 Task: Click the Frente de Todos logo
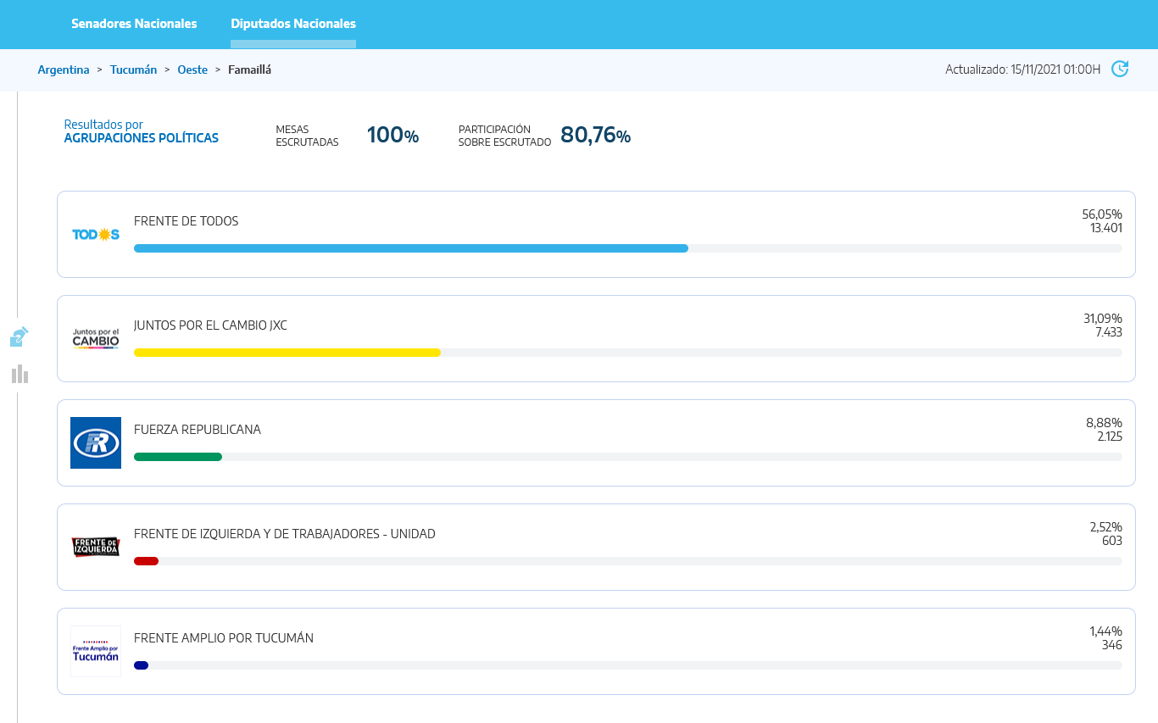coord(96,234)
